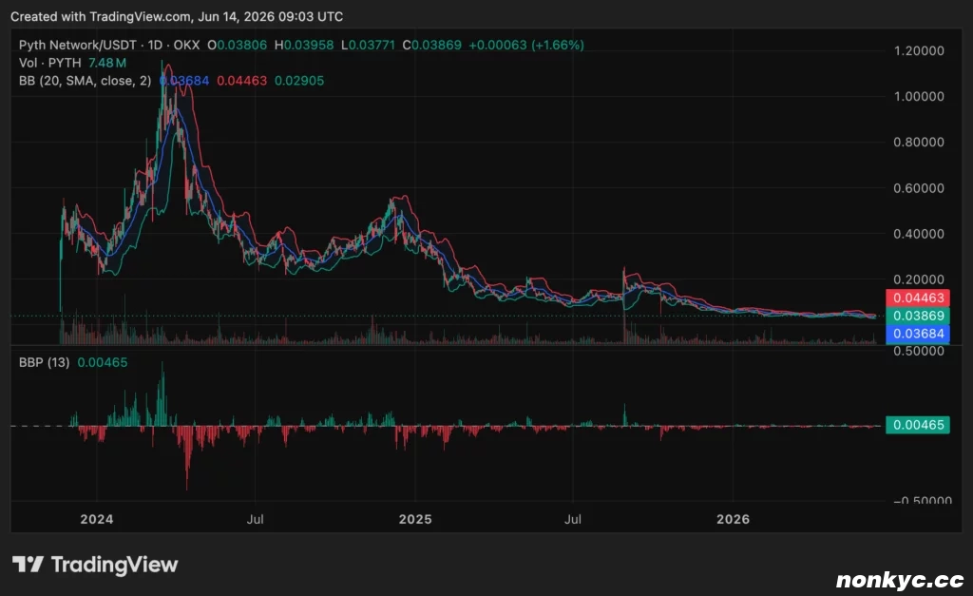The image size is (973, 596).
Task: Click the volume value 7.48 M
Action: coord(107,63)
